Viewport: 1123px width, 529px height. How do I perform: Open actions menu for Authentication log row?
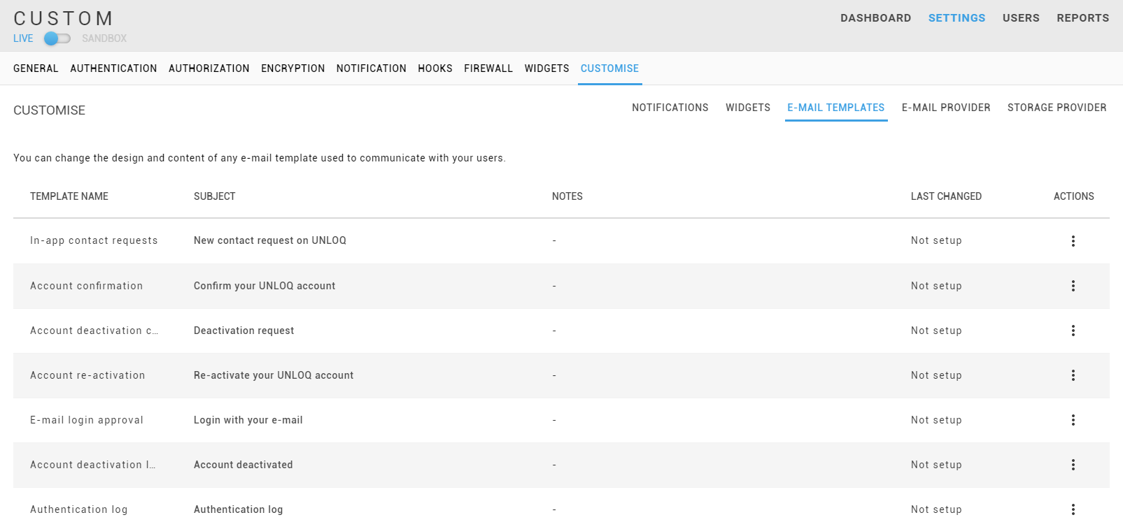pos(1073,509)
